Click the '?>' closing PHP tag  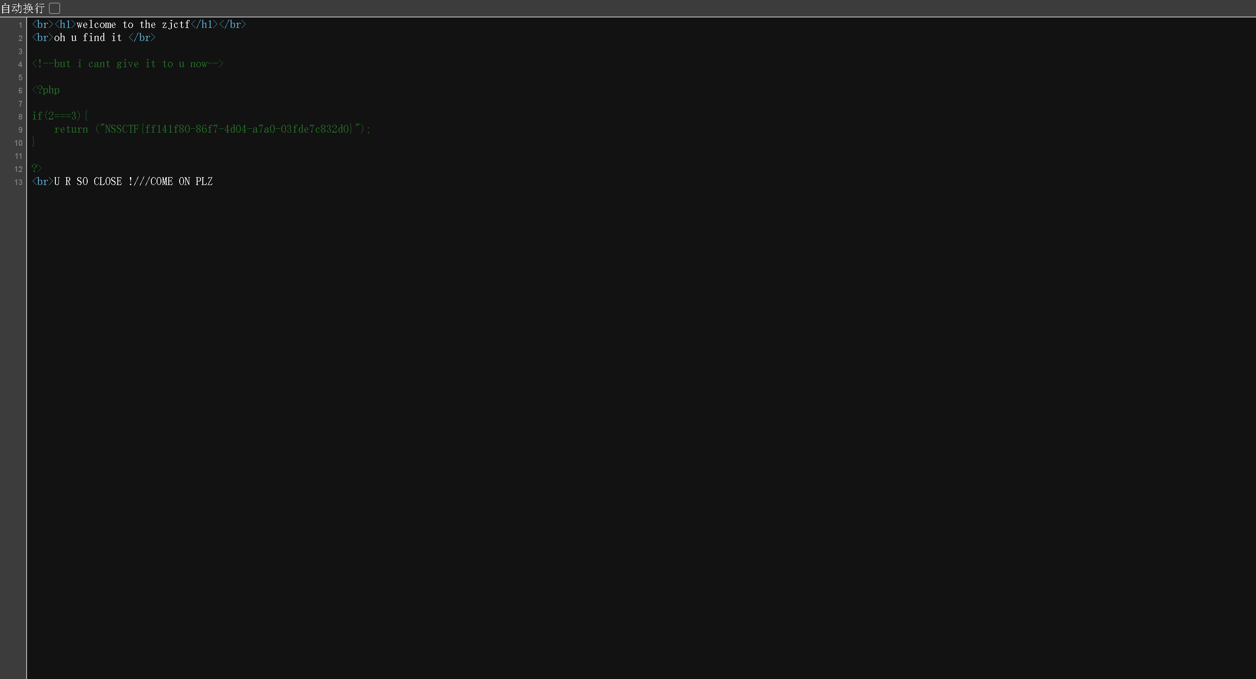point(37,168)
